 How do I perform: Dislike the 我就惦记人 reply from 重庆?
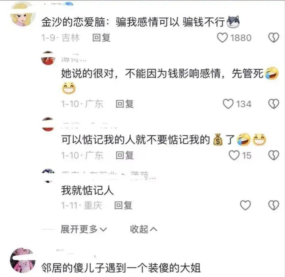click(x=273, y=205)
